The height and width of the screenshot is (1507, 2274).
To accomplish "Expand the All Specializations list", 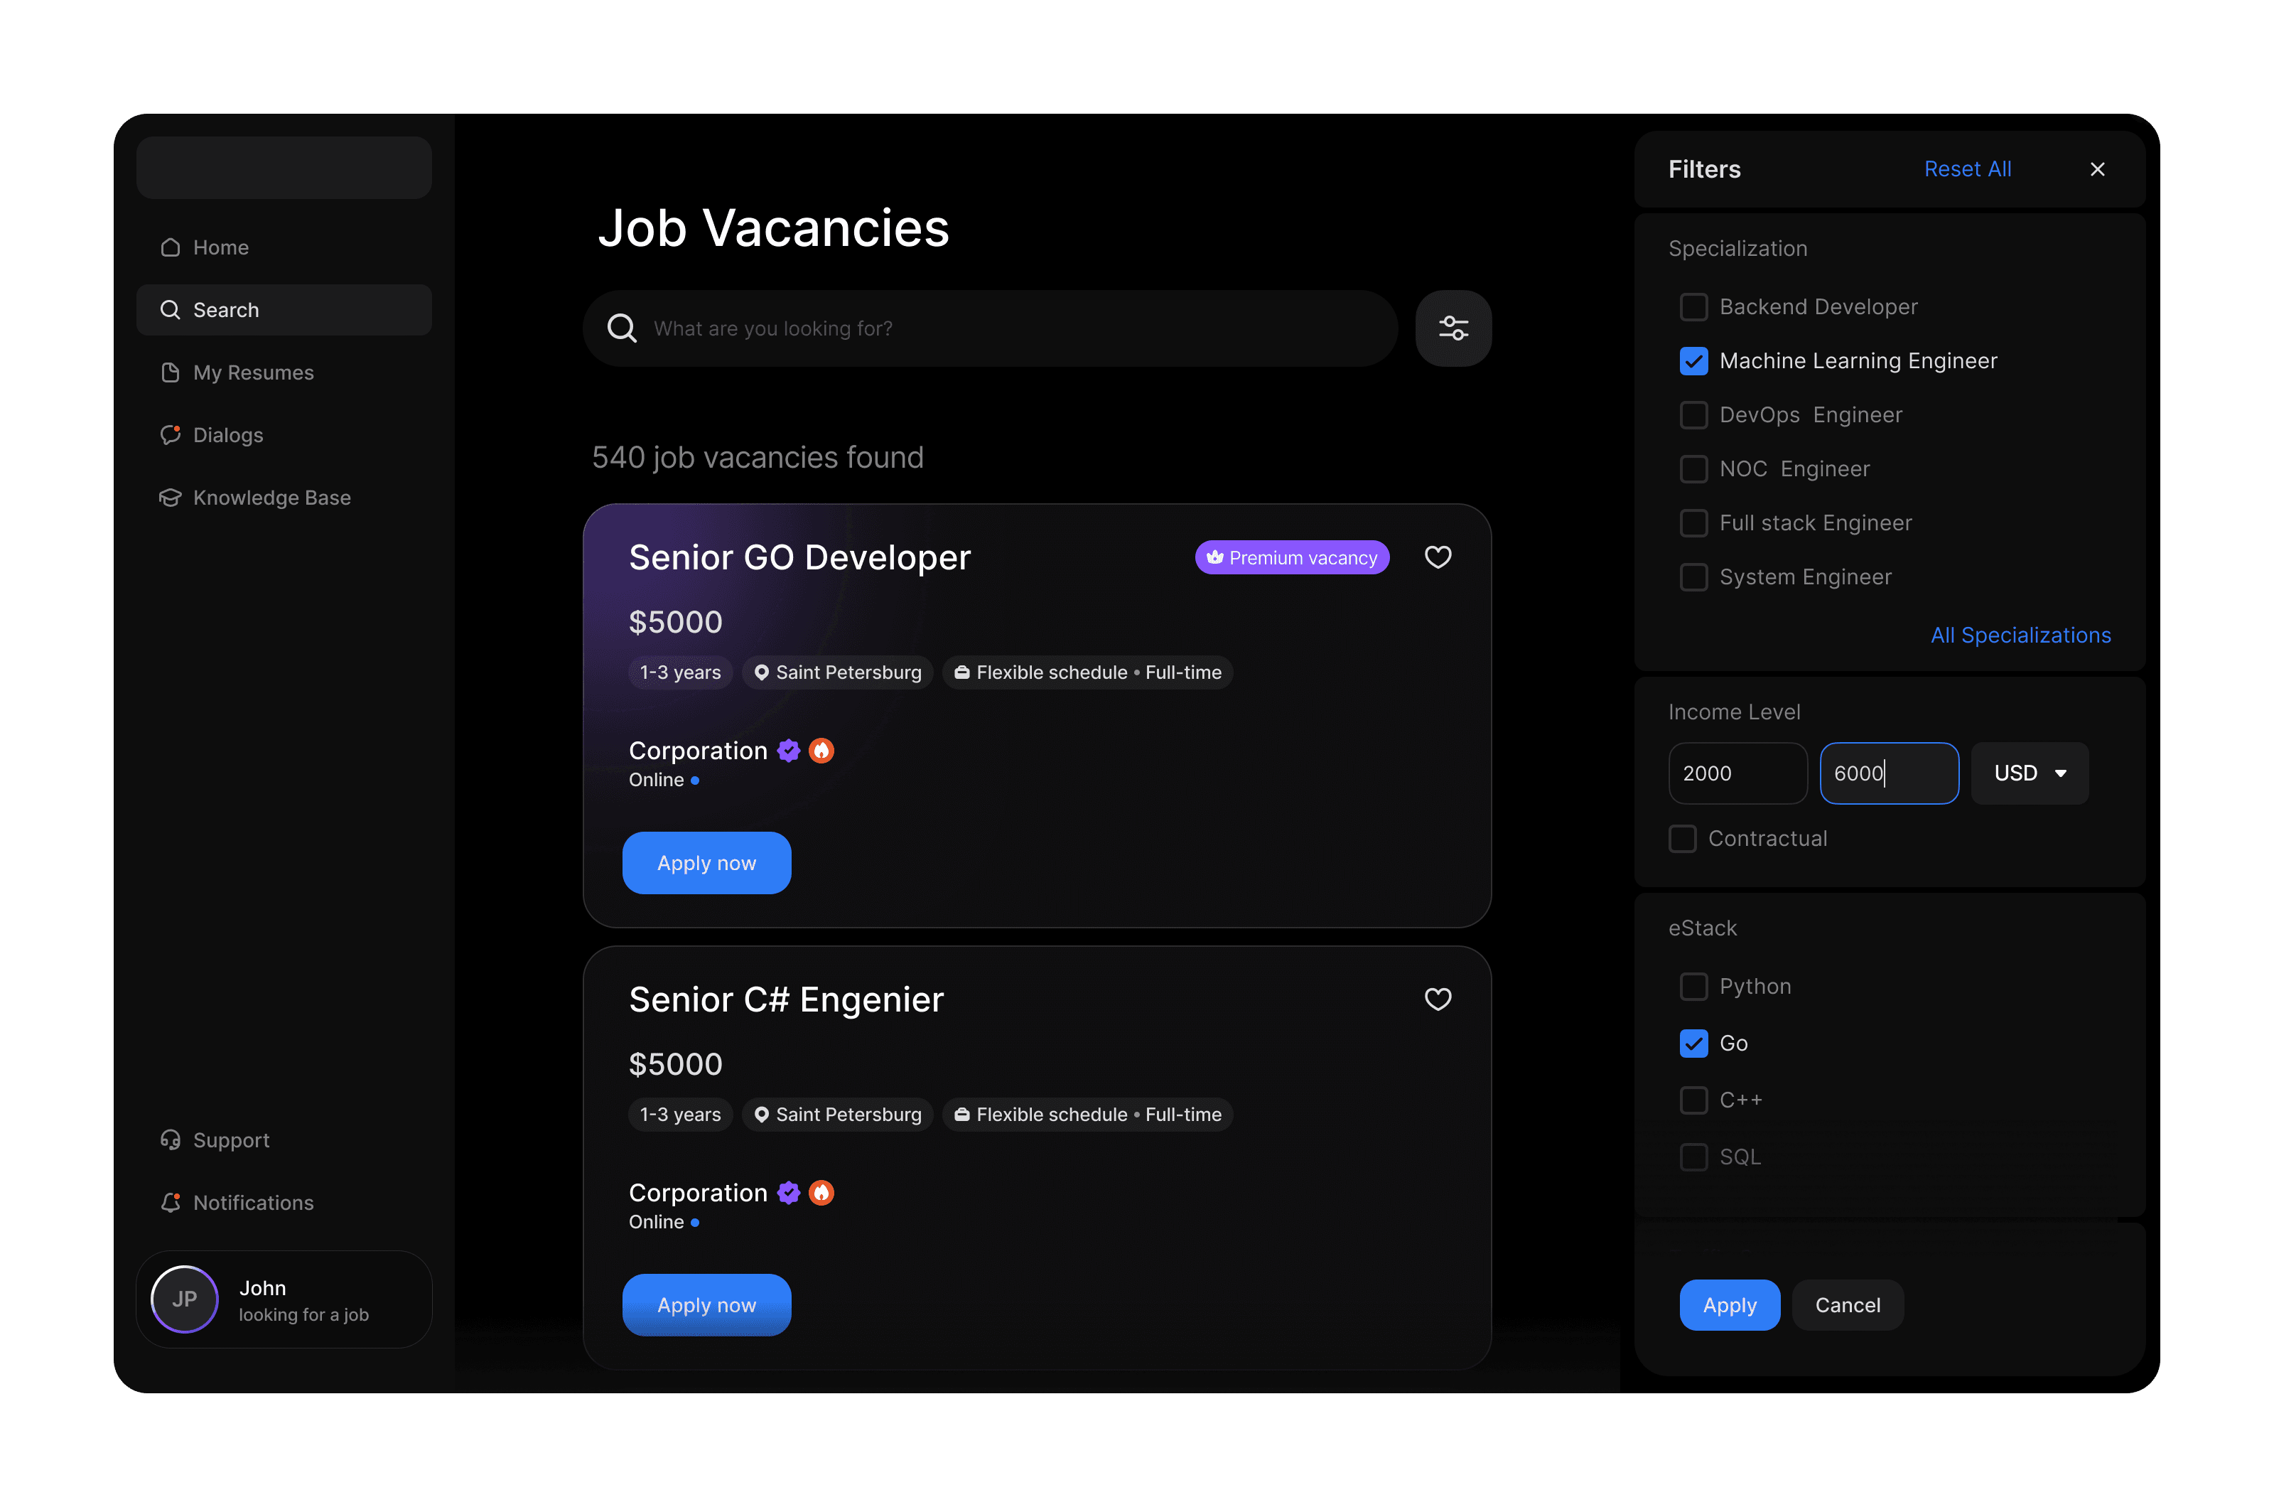I will (2020, 635).
